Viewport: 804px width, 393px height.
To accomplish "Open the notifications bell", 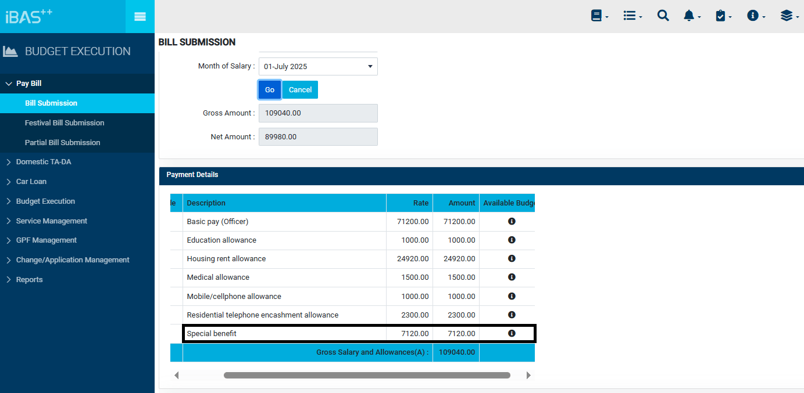I will tap(691, 16).
